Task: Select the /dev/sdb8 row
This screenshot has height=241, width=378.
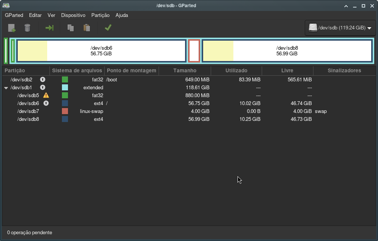Action: [189, 119]
